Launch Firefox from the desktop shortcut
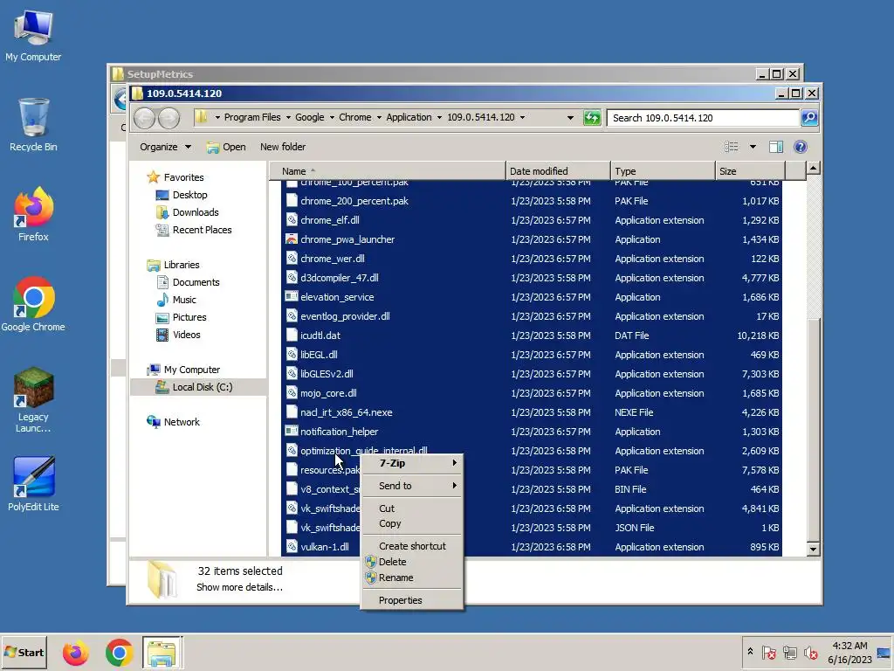Screen dimensions: 894x671 pyautogui.click(x=33, y=214)
